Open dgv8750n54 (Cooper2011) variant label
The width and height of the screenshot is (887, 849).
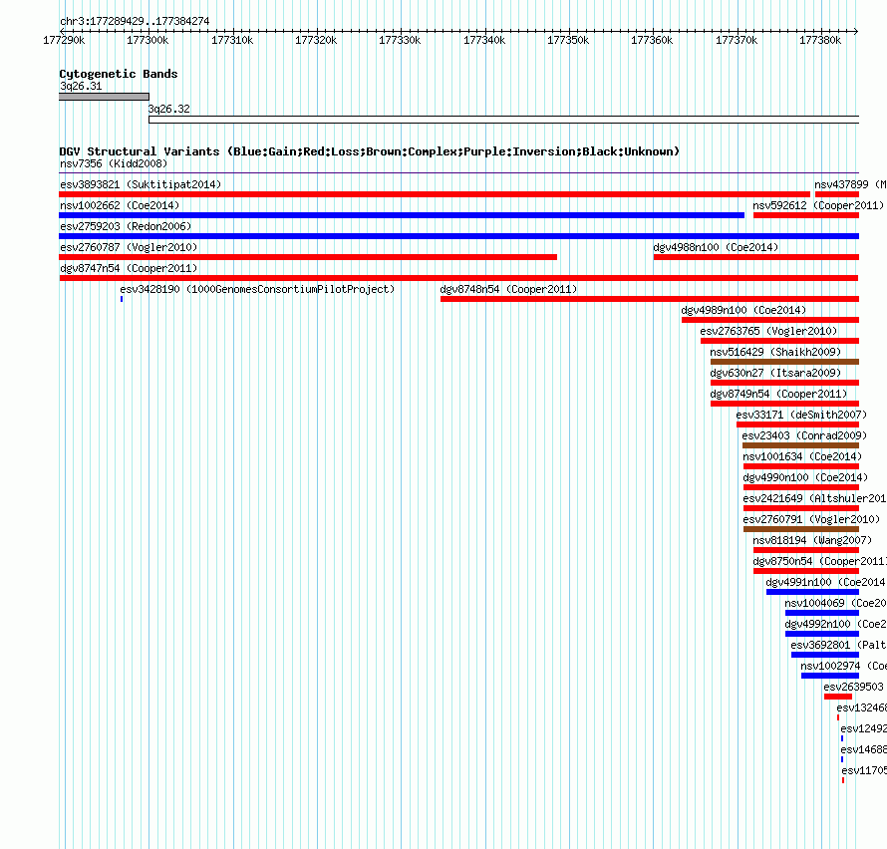[819, 561]
